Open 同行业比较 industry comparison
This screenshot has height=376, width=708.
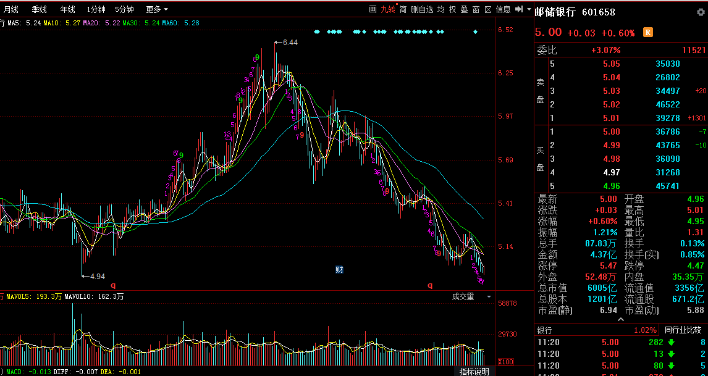[x=683, y=330]
